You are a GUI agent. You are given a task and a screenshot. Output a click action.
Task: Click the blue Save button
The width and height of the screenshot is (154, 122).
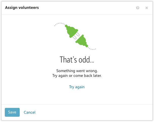(x=12, y=112)
